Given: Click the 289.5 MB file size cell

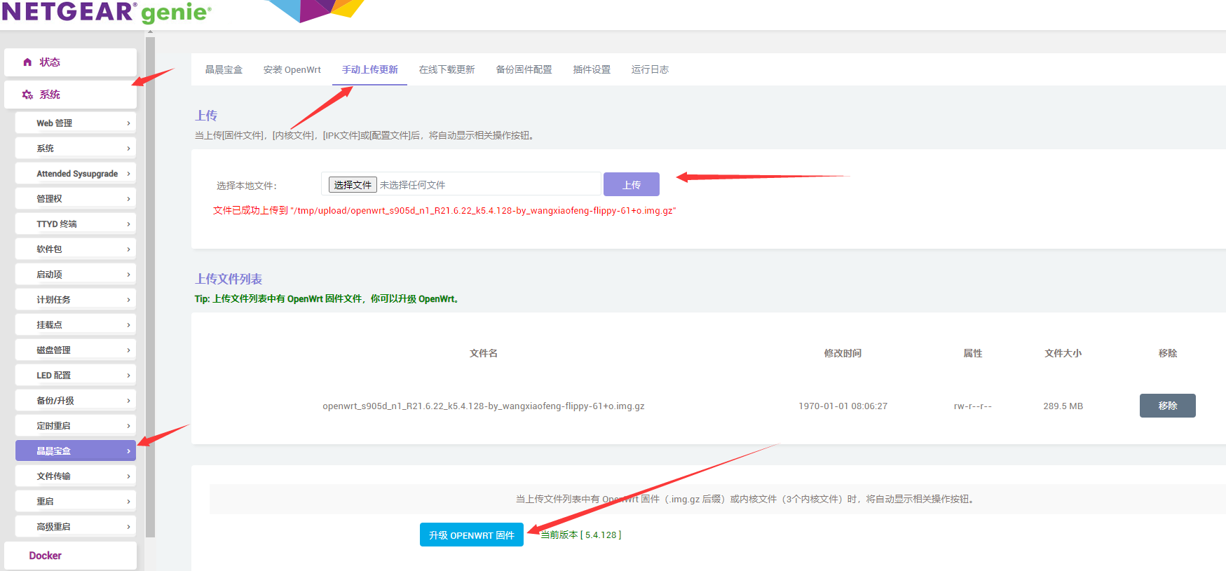Looking at the screenshot, I should click(1063, 406).
